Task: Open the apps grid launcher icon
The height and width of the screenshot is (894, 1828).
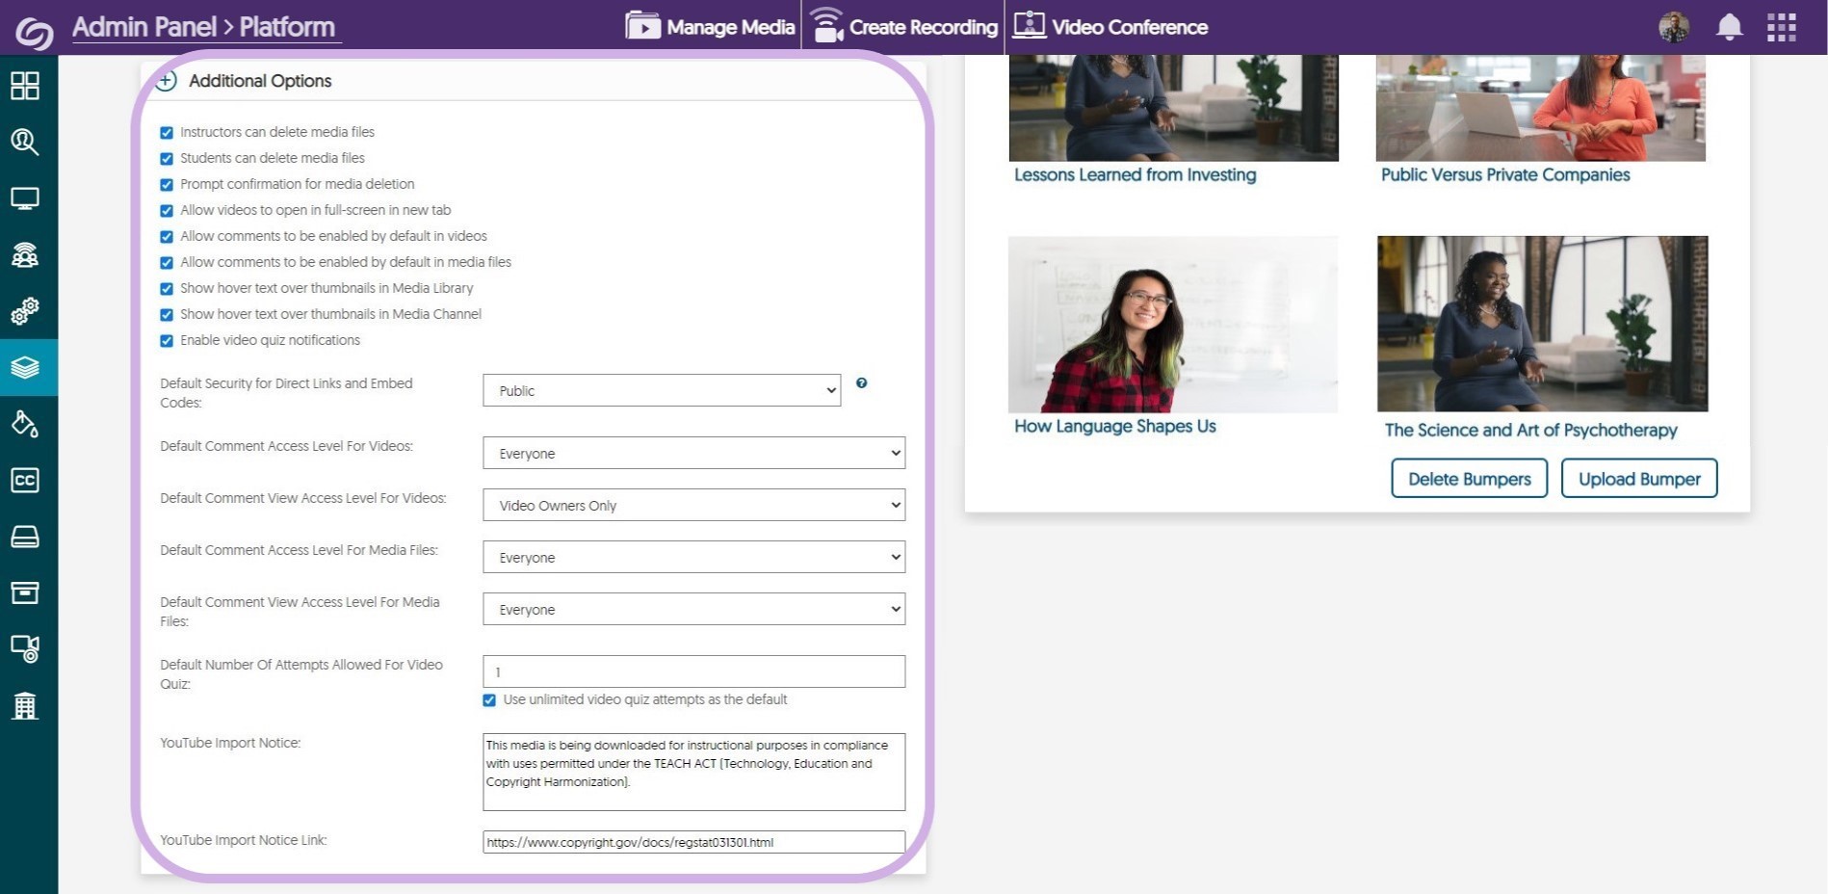Action: [1781, 27]
